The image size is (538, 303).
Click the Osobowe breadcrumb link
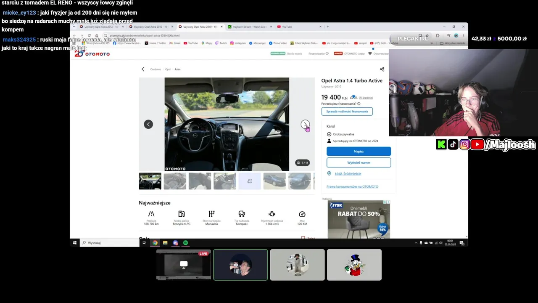[x=156, y=69]
